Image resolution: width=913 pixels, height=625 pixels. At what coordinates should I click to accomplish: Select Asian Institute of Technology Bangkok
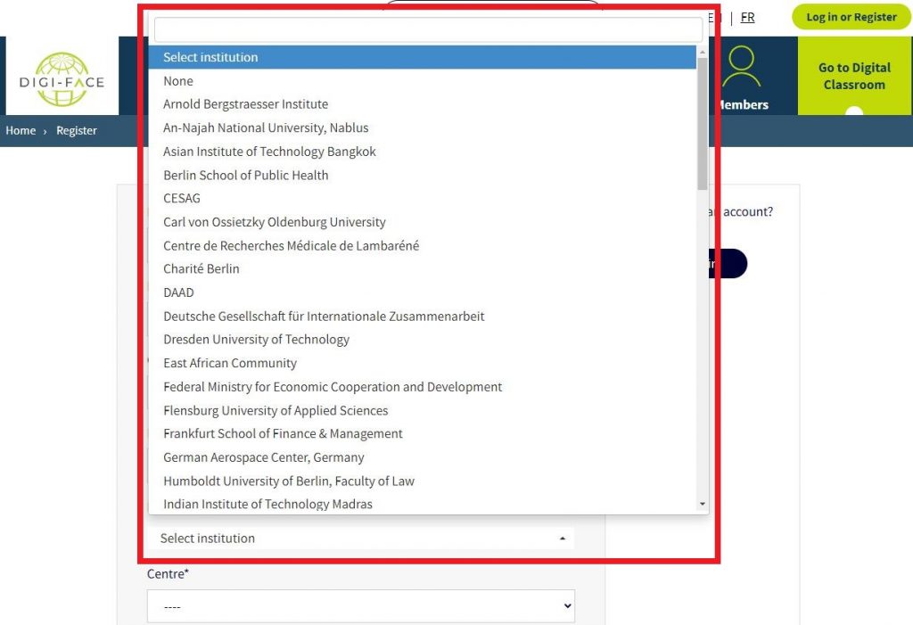click(422, 152)
